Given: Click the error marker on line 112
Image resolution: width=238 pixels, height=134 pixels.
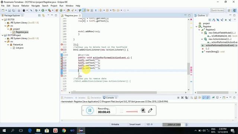Looking at the screenshot, I should (62, 45).
